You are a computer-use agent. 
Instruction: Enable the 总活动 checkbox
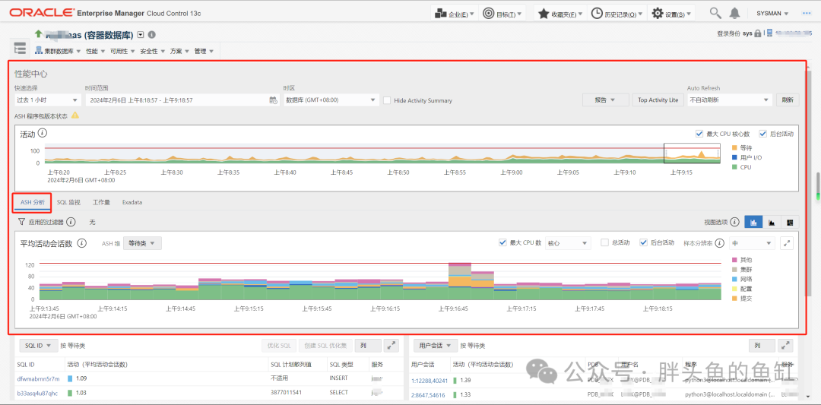pos(604,243)
